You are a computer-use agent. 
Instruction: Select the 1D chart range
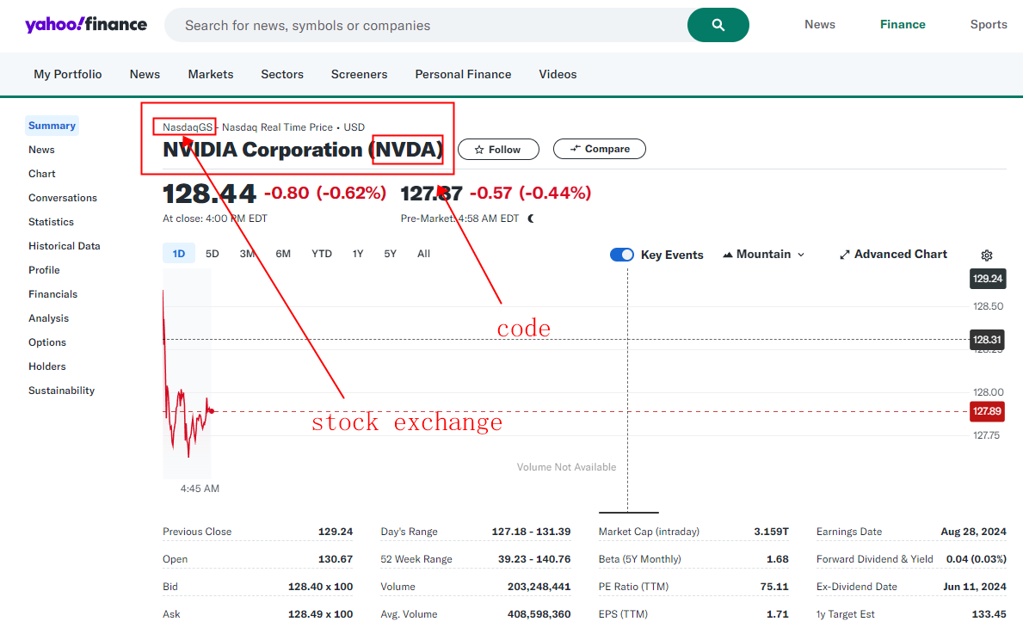pyautogui.click(x=179, y=254)
